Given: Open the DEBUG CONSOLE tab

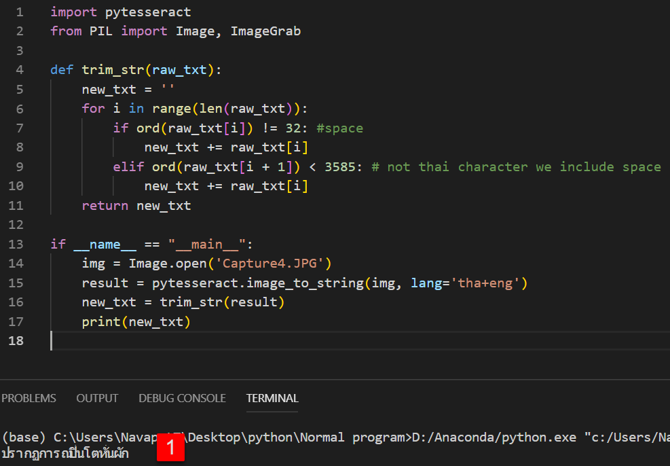Looking at the screenshot, I should tap(181, 399).
